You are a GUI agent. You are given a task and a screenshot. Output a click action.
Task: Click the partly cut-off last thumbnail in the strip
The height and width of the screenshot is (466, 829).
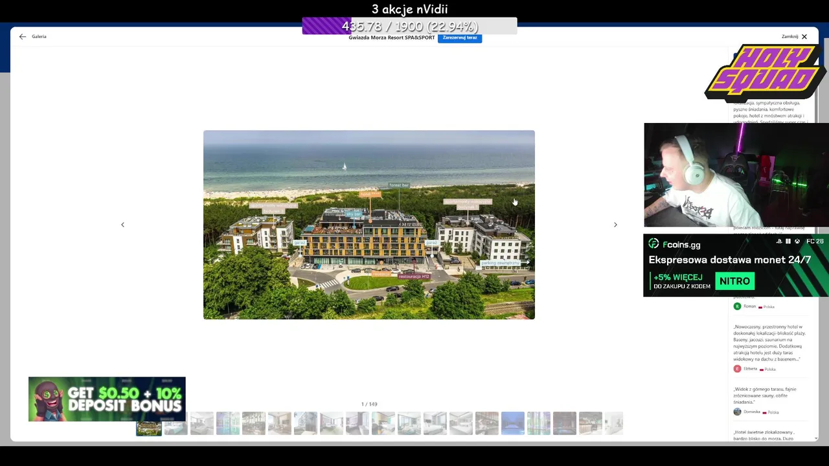614,423
